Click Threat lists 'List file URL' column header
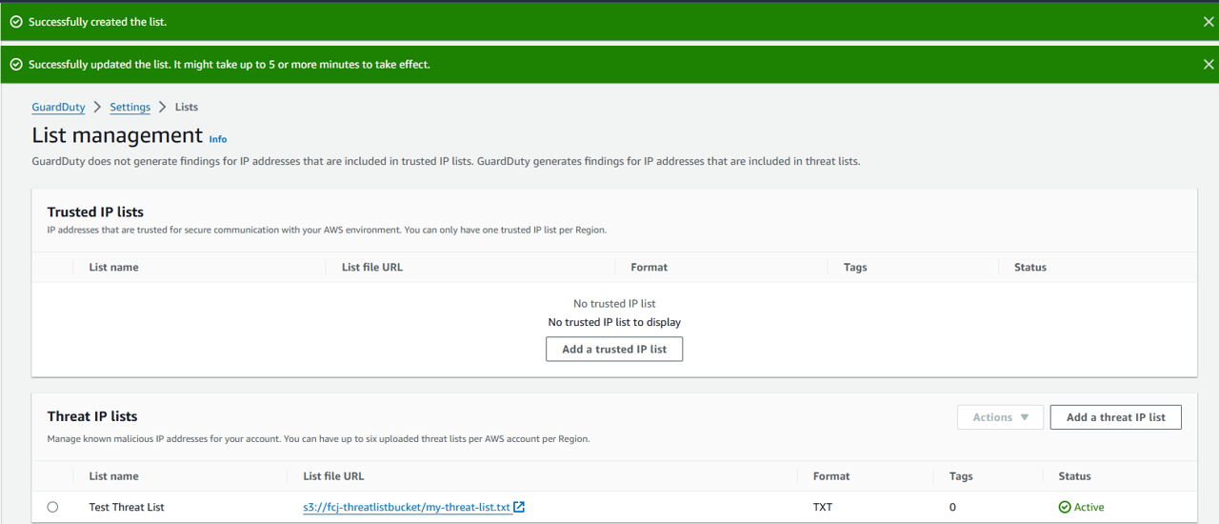Viewport: 1219px width, 524px height. (x=333, y=476)
